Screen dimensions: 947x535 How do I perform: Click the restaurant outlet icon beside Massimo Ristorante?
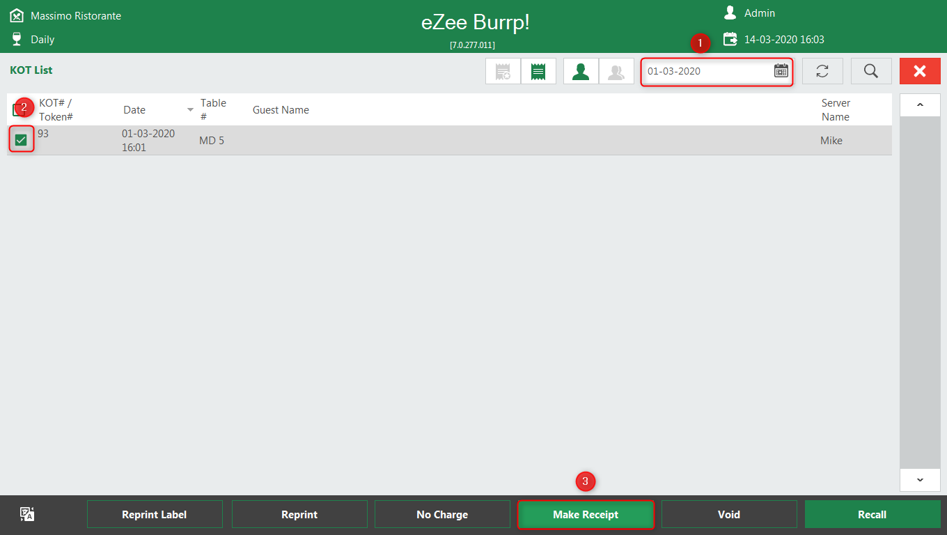point(17,15)
